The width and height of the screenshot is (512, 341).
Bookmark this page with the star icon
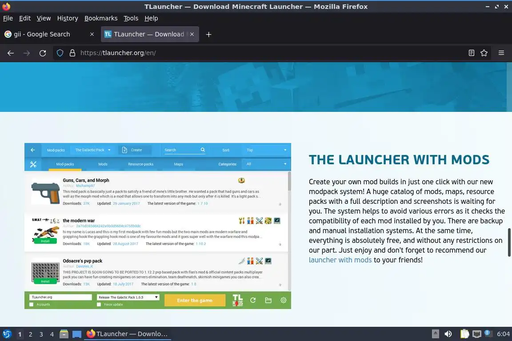484,53
